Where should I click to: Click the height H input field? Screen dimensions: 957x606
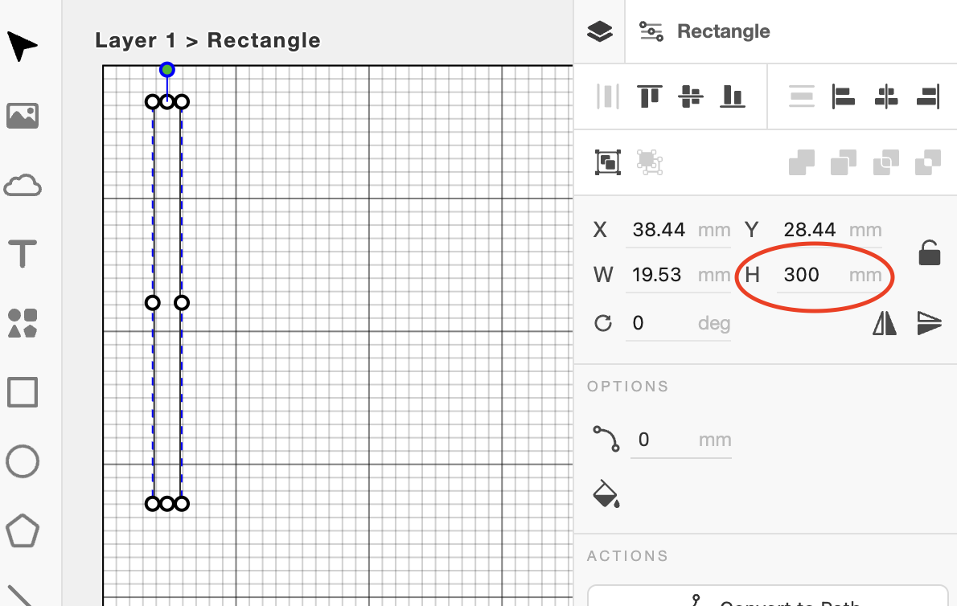[812, 275]
